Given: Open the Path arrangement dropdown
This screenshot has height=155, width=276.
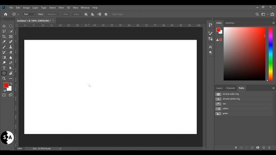Looking at the screenshot, I should [x=99, y=14].
